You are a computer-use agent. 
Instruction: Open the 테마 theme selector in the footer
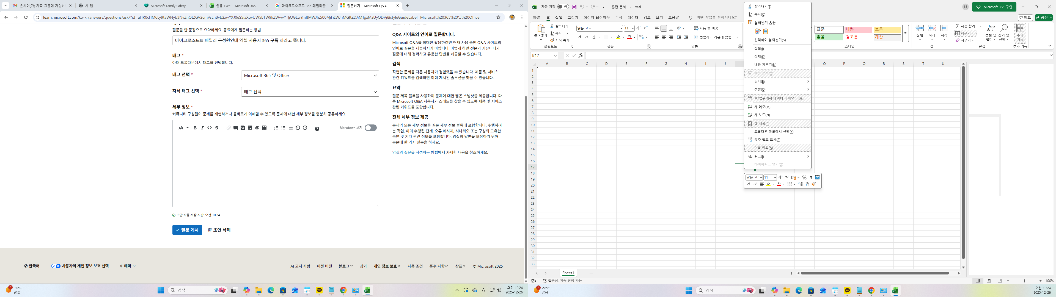(128, 266)
